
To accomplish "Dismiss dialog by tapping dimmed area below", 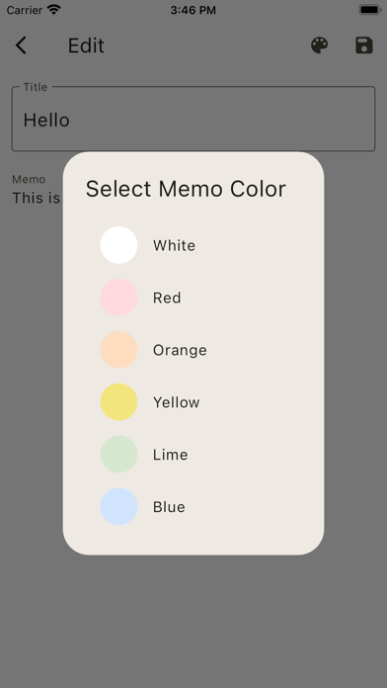I will click(x=193, y=619).
